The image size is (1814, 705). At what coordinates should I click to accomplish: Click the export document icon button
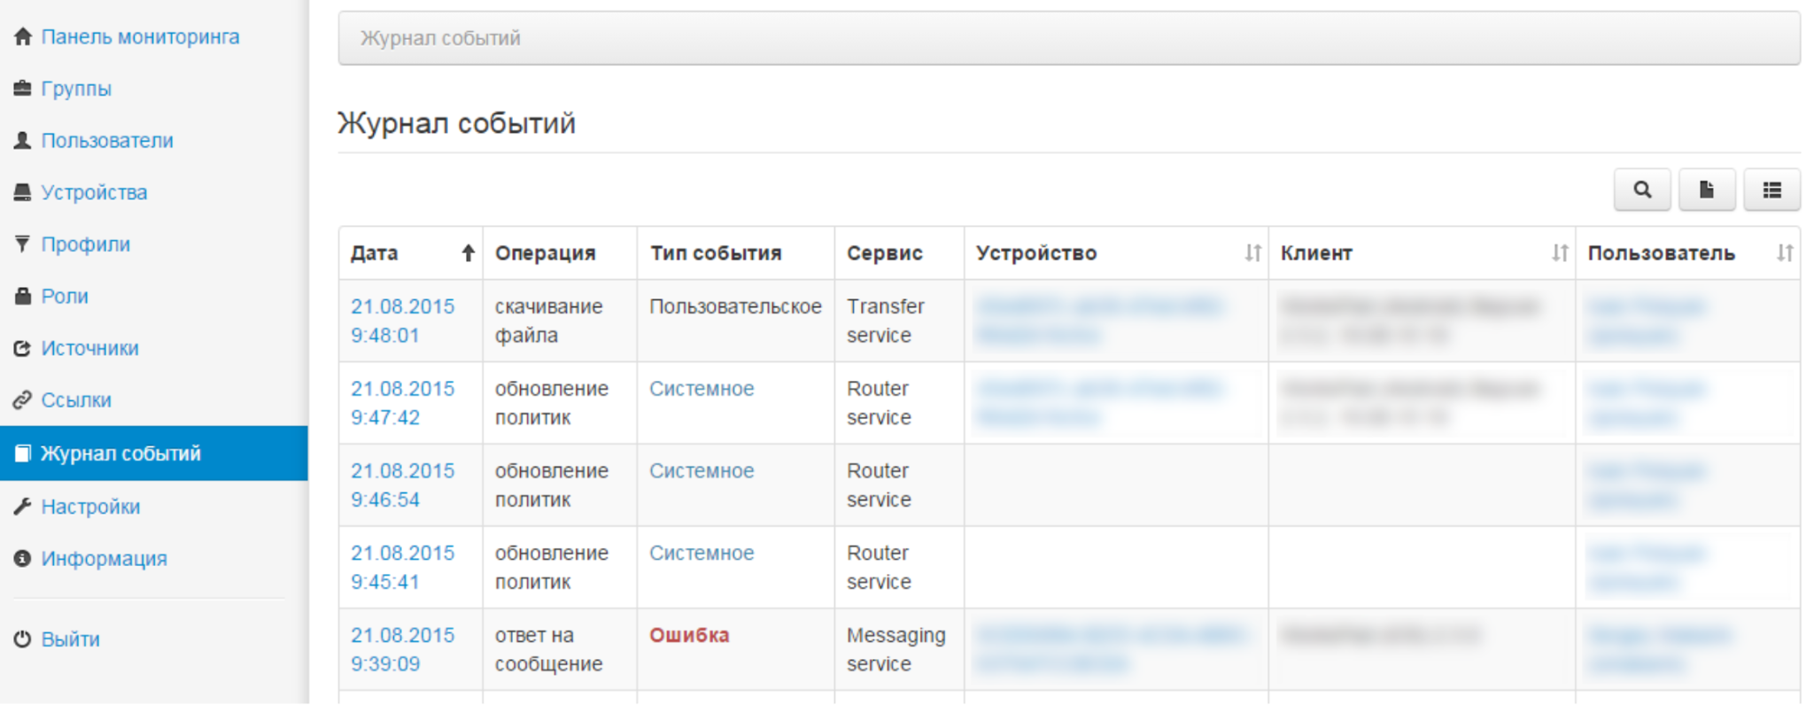click(1706, 190)
